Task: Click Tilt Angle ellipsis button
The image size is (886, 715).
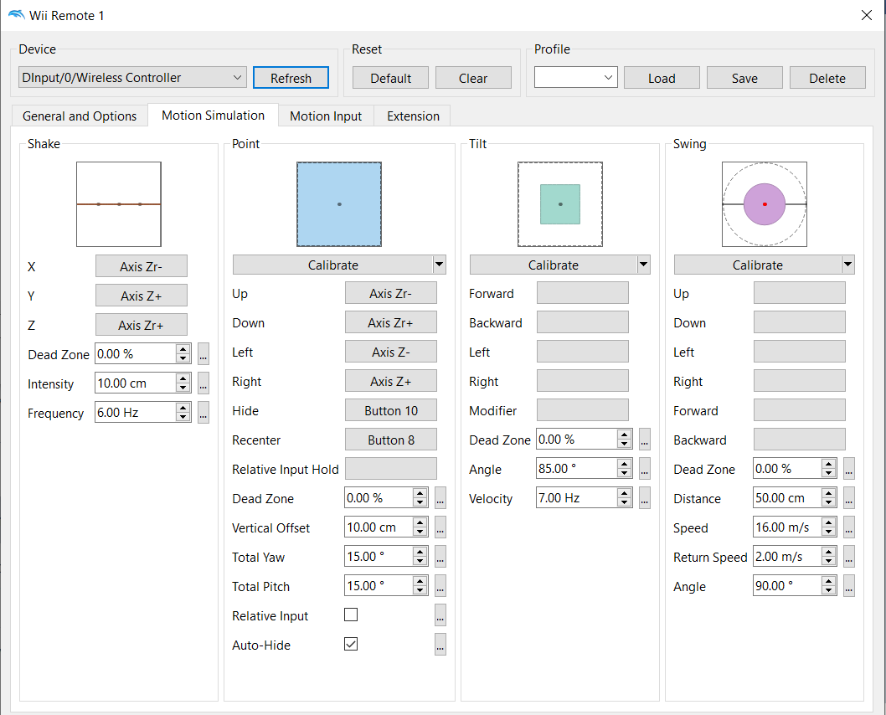Action: tap(645, 469)
